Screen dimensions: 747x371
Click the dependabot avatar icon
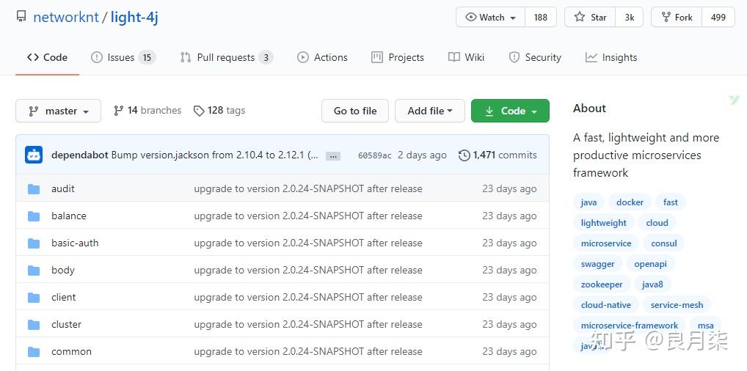[34, 155]
